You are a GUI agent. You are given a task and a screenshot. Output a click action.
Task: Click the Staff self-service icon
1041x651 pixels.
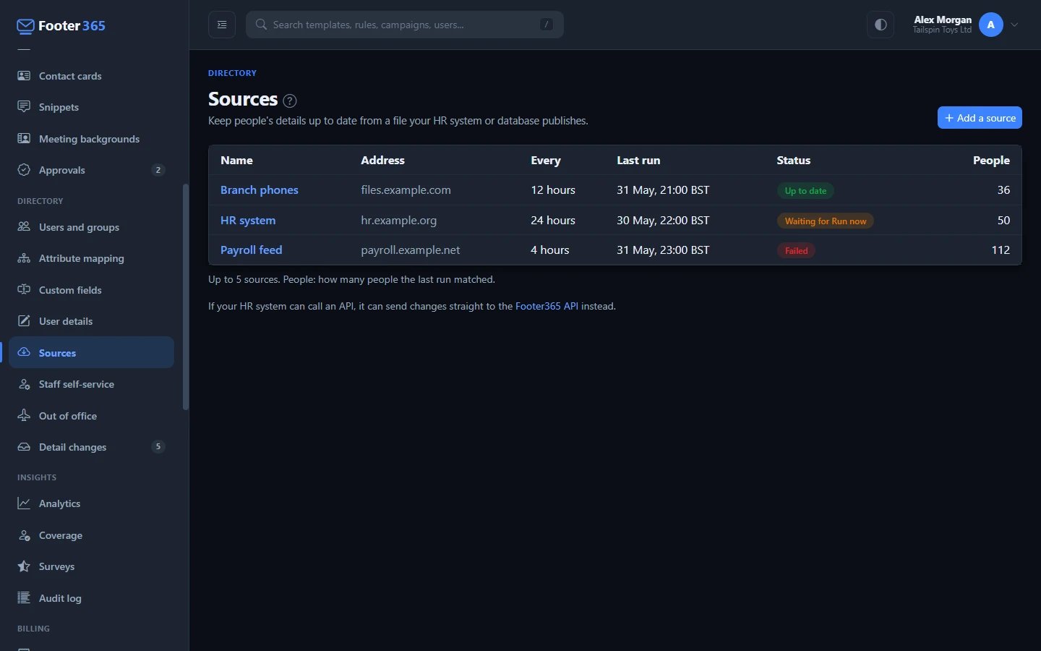coord(24,383)
